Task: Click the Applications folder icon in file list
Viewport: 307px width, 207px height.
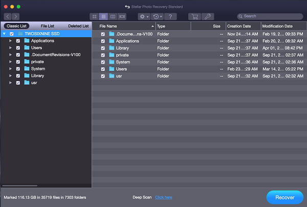Action: (112, 41)
